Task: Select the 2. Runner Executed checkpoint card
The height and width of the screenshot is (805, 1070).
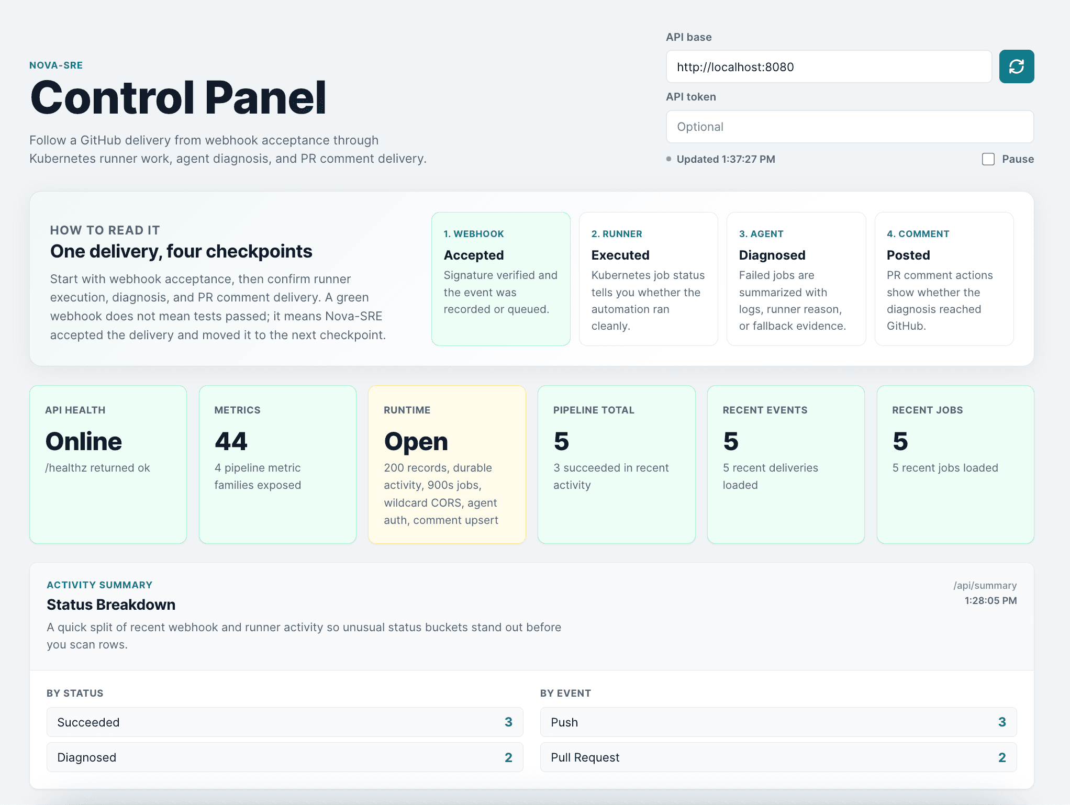Action: (648, 278)
